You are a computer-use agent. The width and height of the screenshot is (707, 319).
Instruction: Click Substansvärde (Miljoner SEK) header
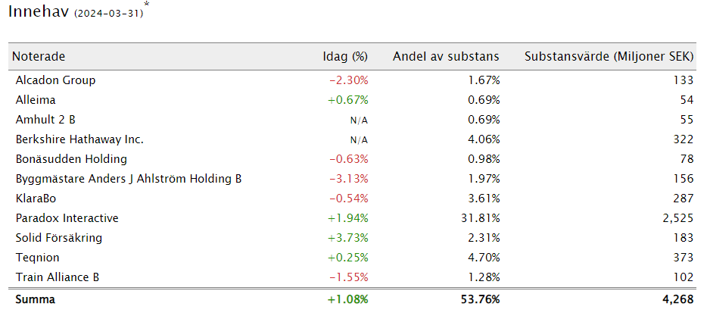coord(609,56)
